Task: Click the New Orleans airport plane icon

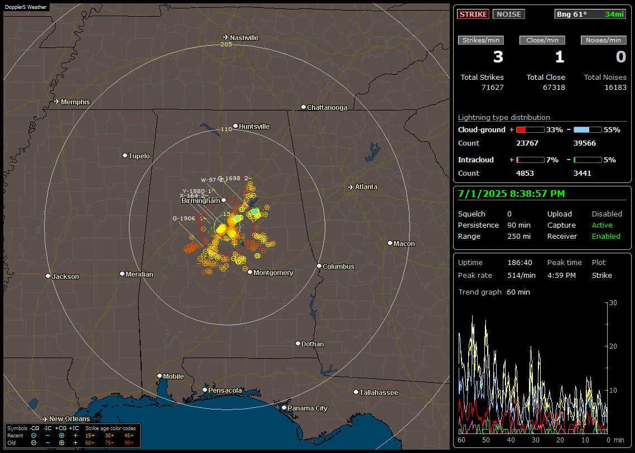Action: point(45,418)
